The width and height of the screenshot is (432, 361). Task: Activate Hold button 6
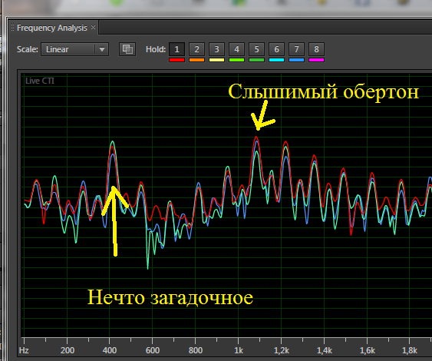pyautogui.click(x=276, y=49)
